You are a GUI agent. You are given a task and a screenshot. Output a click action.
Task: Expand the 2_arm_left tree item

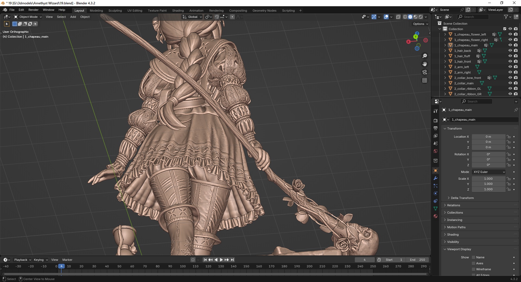click(445, 67)
